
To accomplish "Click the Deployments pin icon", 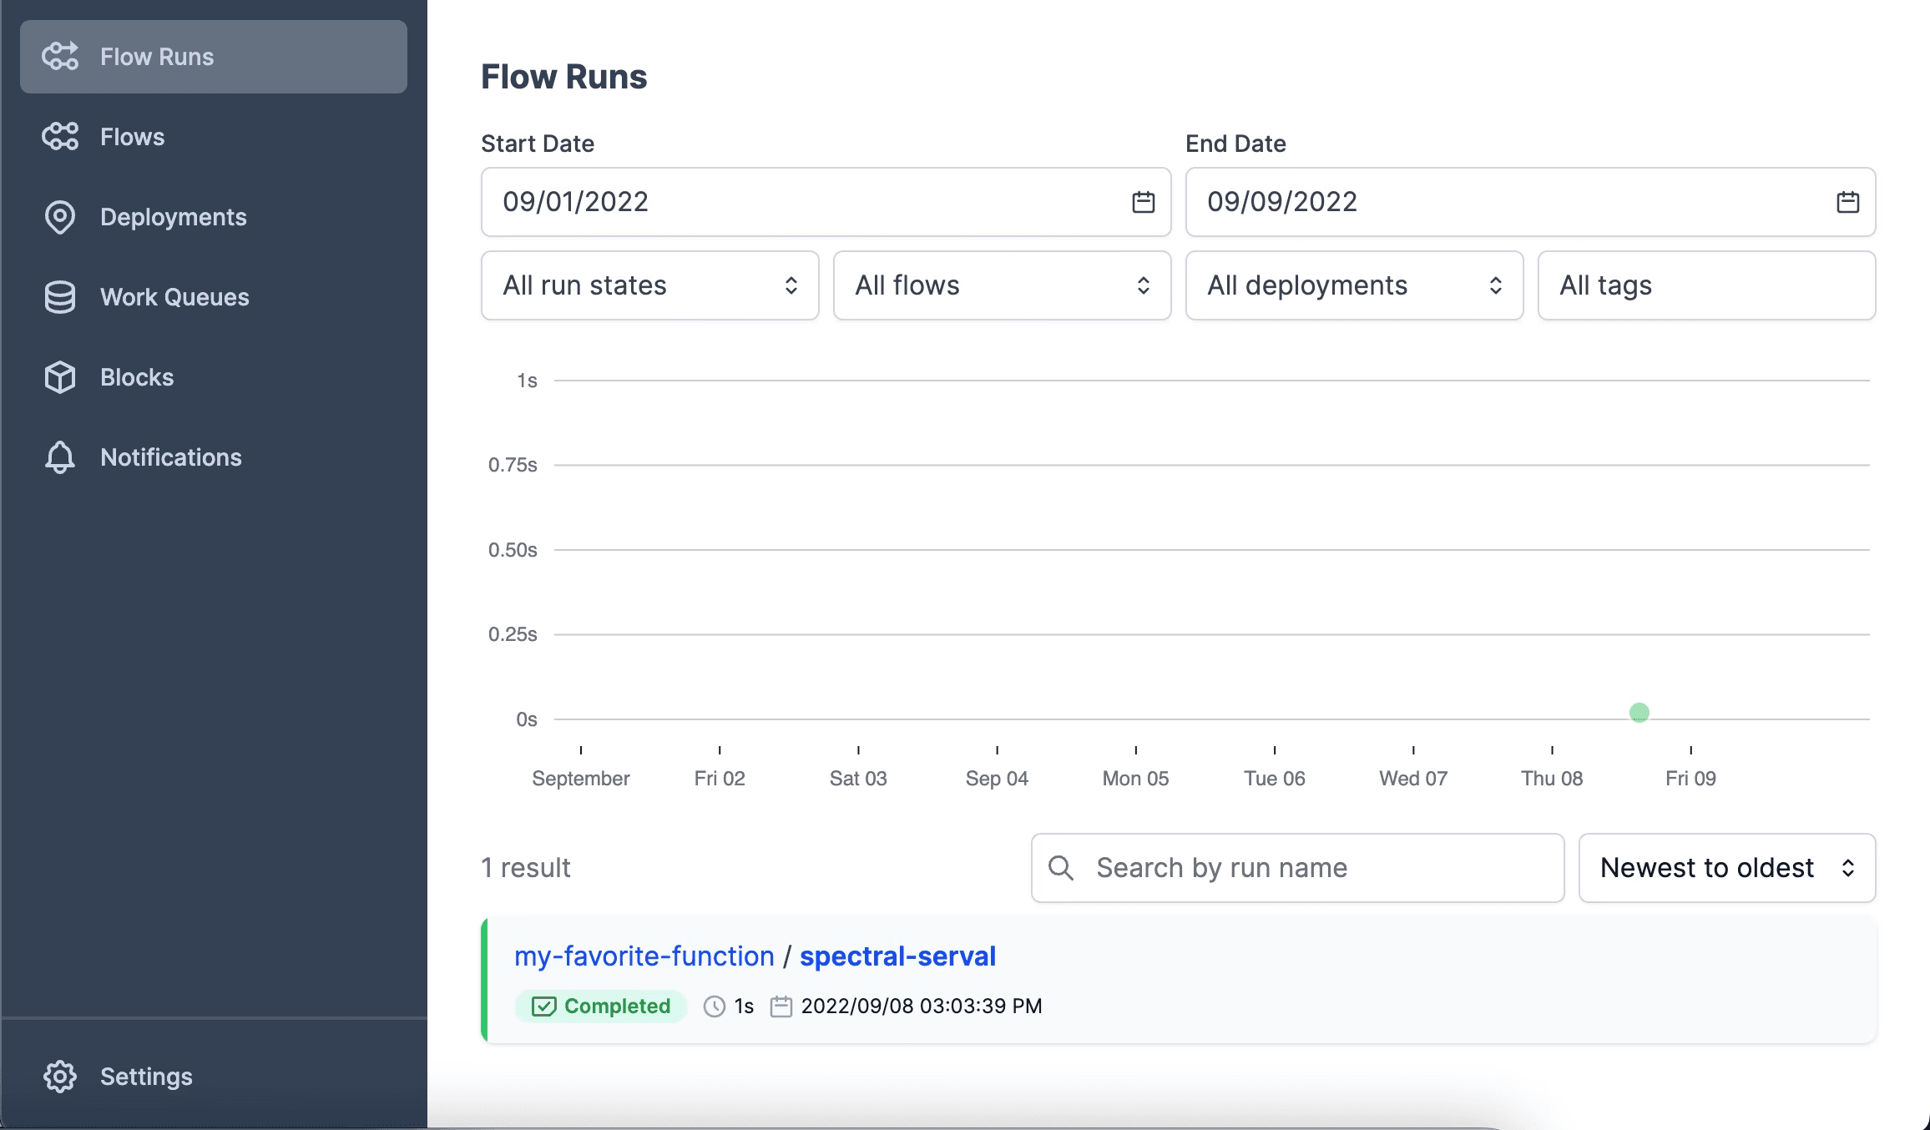I will tap(60, 217).
